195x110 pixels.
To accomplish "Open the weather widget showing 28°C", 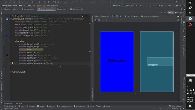I will tap(190, 80).
